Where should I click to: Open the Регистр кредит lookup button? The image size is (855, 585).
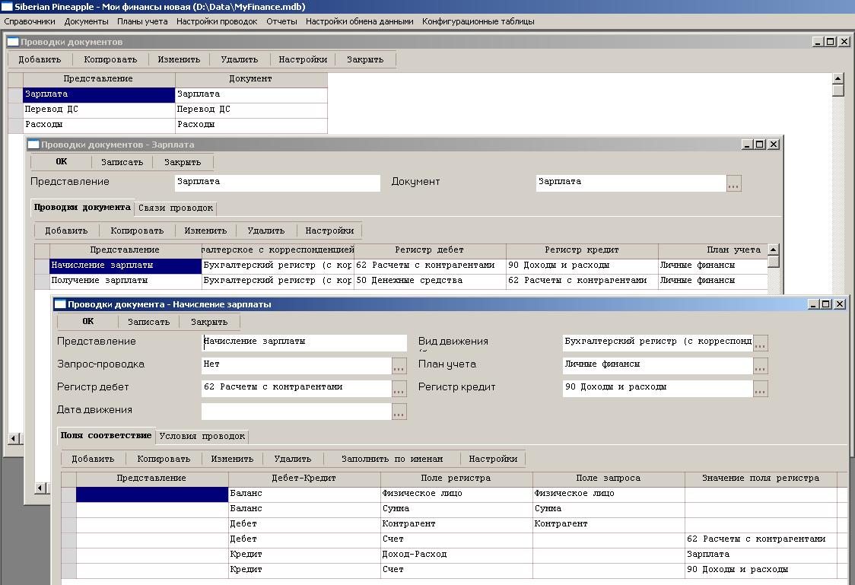[761, 389]
